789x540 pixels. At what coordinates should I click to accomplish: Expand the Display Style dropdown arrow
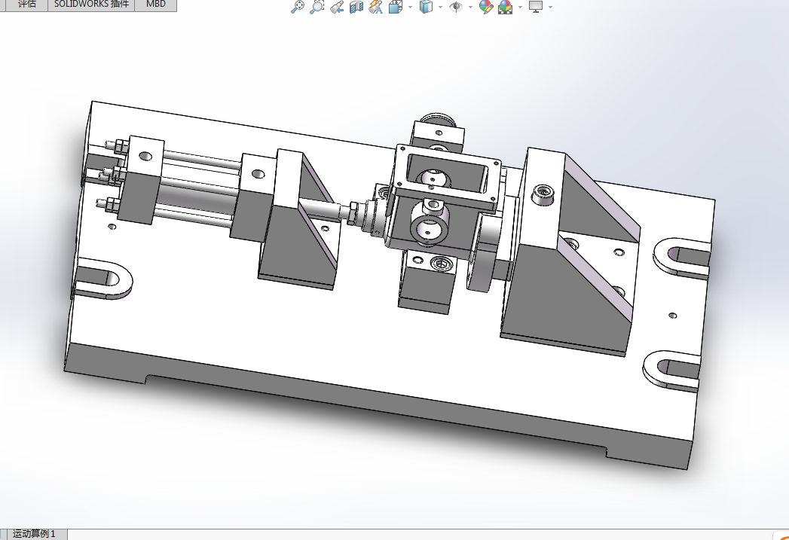[440, 7]
